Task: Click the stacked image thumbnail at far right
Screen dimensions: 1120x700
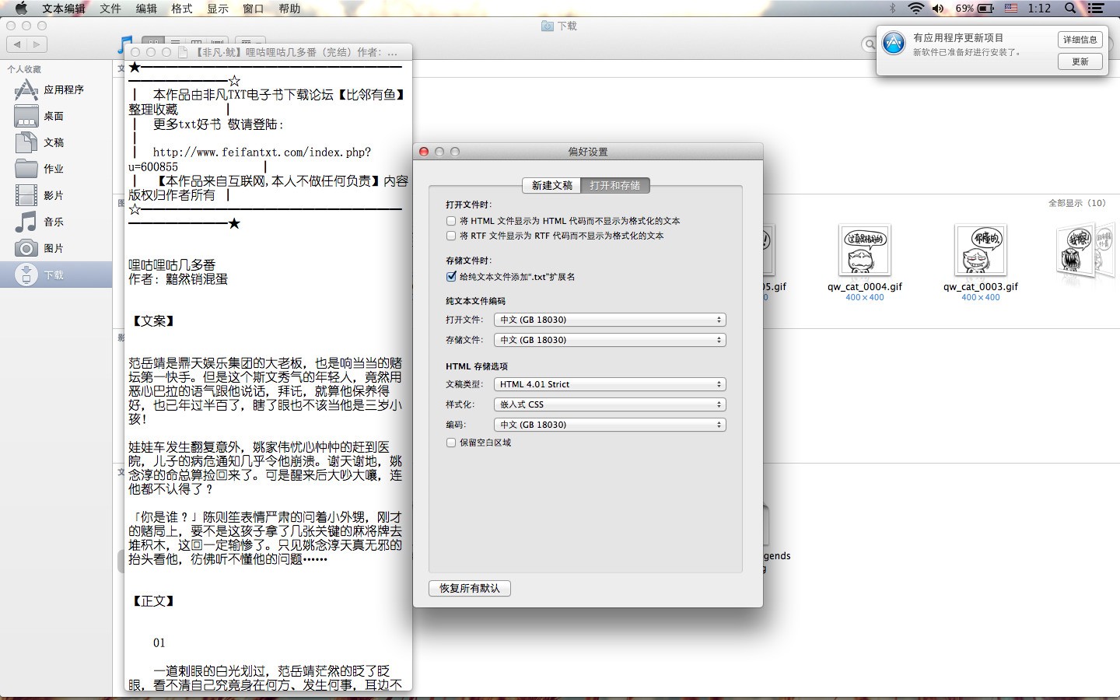Action: click(1087, 251)
